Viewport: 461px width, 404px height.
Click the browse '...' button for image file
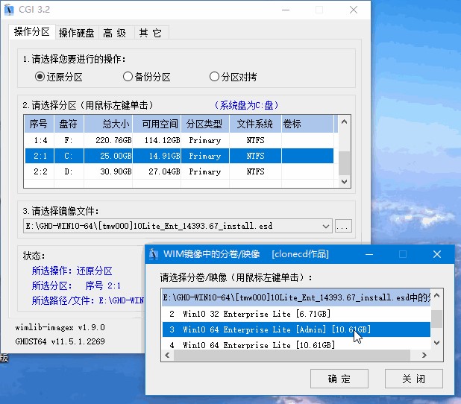(x=343, y=227)
